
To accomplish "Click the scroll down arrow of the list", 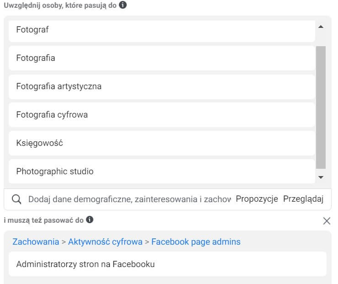I will [x=321, y=177].
